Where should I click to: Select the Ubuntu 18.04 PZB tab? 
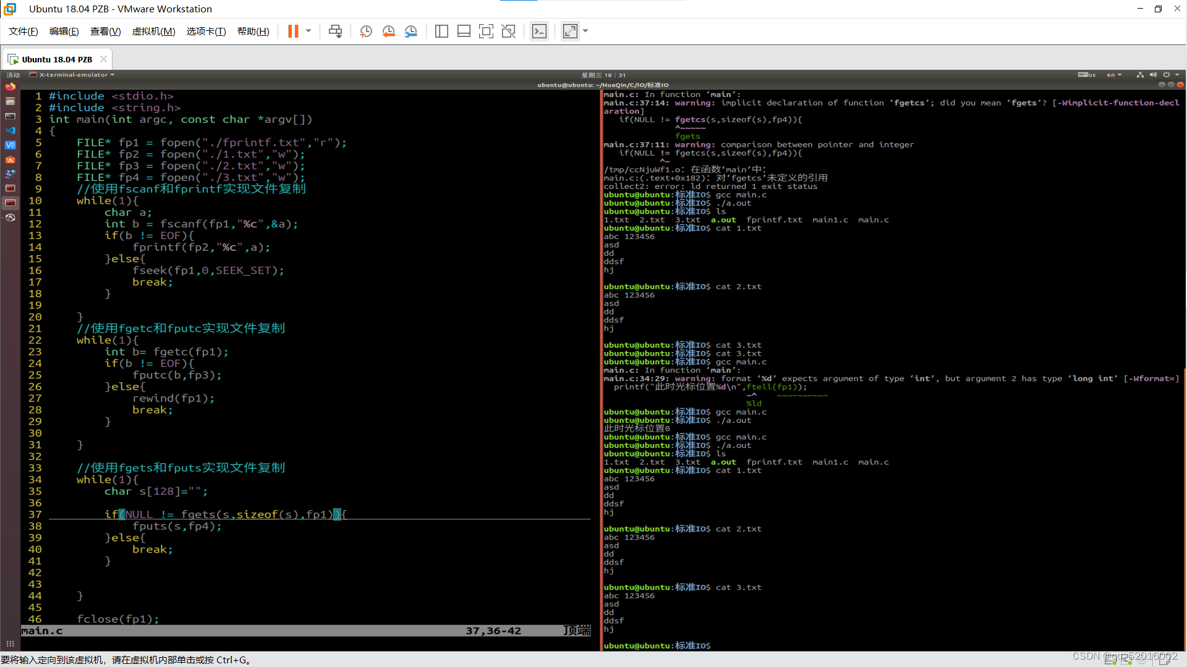pyautogui.click(x=56, y=59)
